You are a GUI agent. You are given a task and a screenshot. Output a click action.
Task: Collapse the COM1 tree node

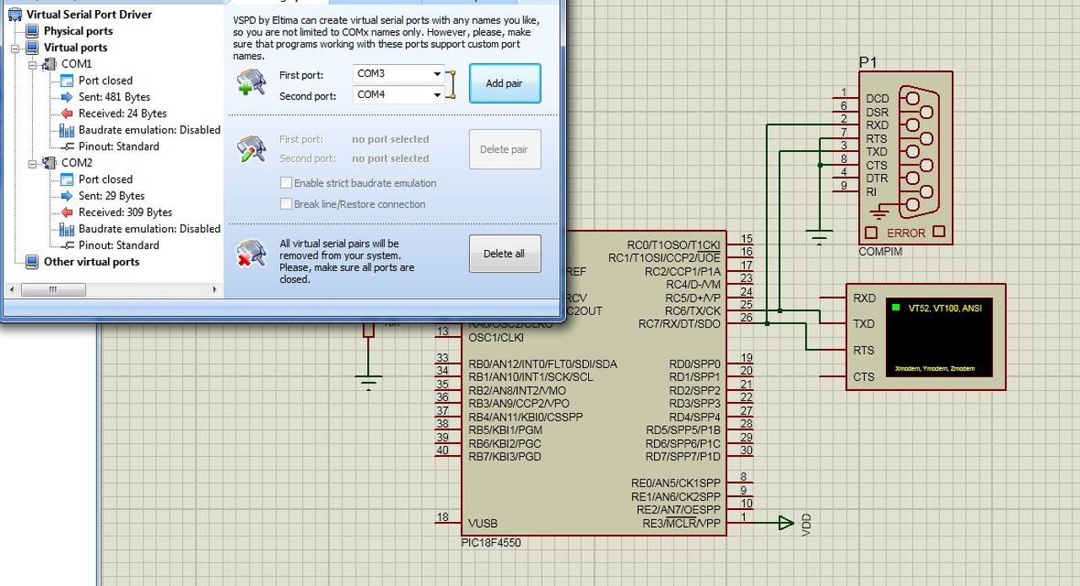32,64
